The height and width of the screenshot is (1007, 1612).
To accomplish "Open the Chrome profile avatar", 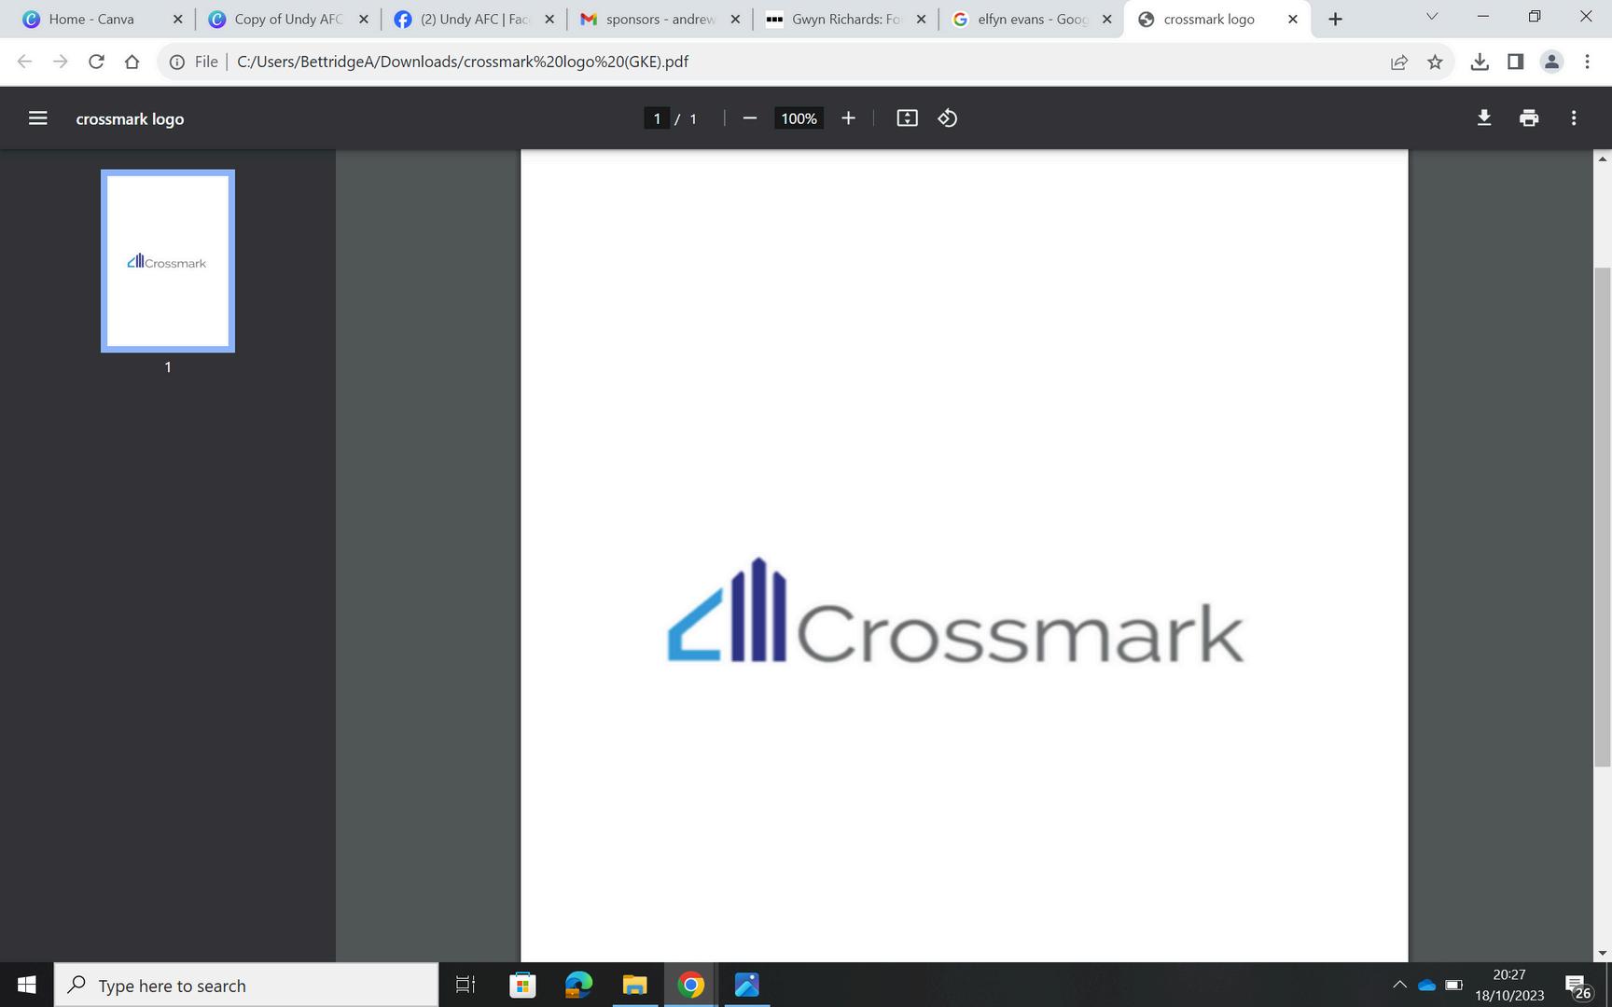I will pyautogui.click(x=1551, y=62).
